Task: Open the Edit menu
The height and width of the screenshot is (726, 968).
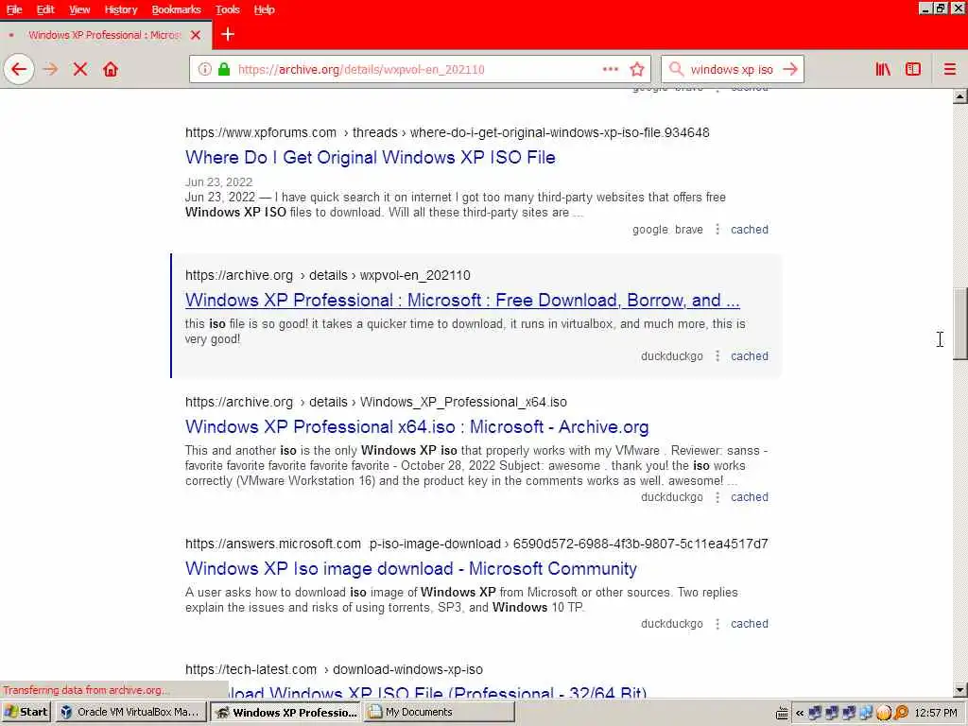Action: click(45, 9)
